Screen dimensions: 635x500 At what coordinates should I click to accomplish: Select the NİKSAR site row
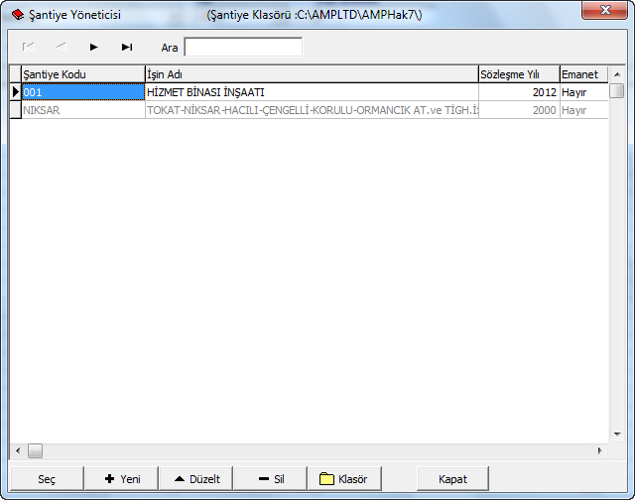pos(82,110)
